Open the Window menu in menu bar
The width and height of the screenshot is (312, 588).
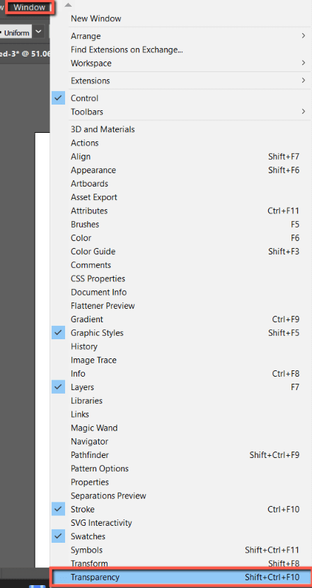click(29, 7)
